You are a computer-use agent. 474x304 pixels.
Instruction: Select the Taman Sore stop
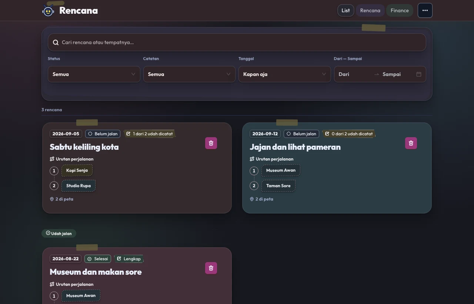(278, 186)
